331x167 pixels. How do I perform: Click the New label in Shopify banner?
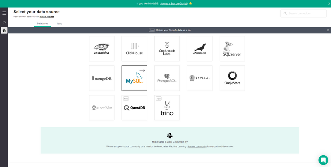pyautogui.click(x=152, y=30)
